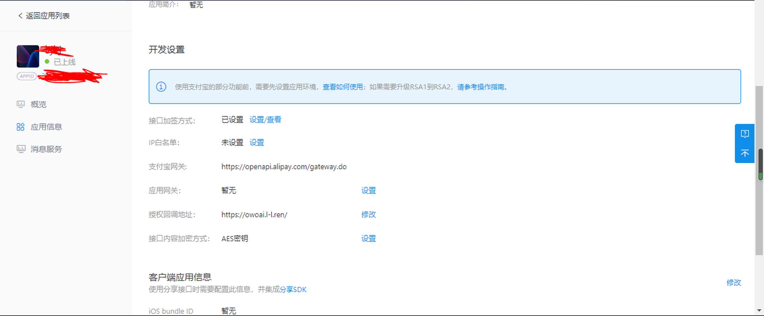Click the green online status dot
This screenshot has width=764, height=316.
(x=47, y=62)
